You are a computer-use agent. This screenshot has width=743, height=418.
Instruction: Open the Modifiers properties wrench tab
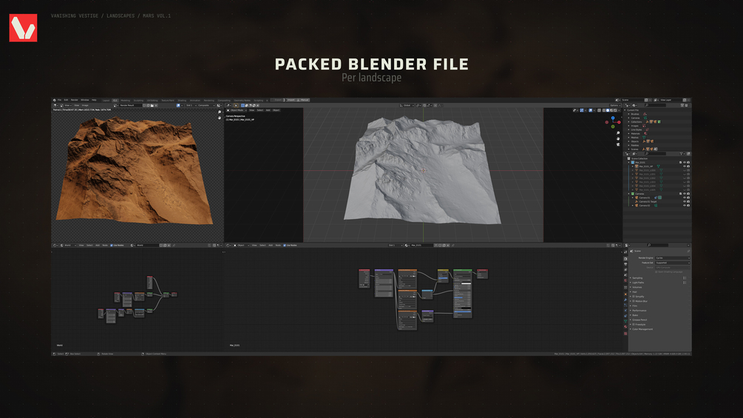[625, 300]
